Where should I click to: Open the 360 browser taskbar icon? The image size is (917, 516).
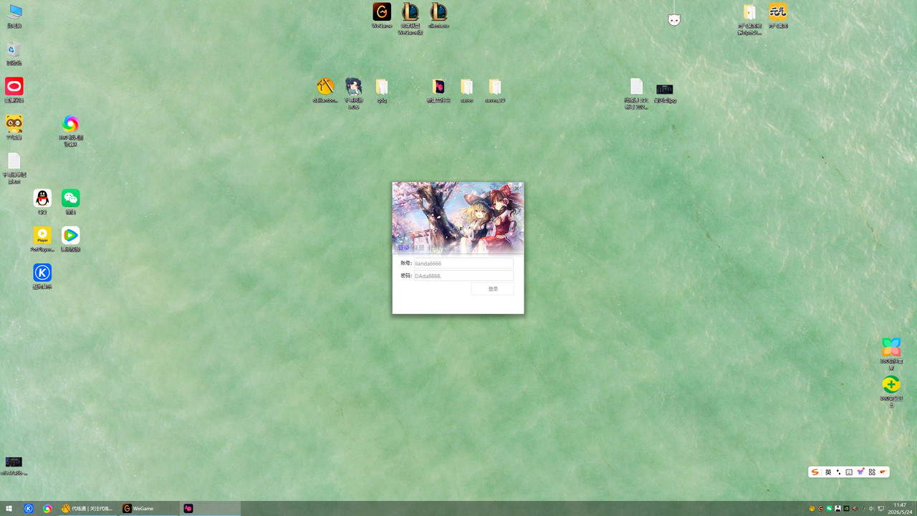[47, 509]
